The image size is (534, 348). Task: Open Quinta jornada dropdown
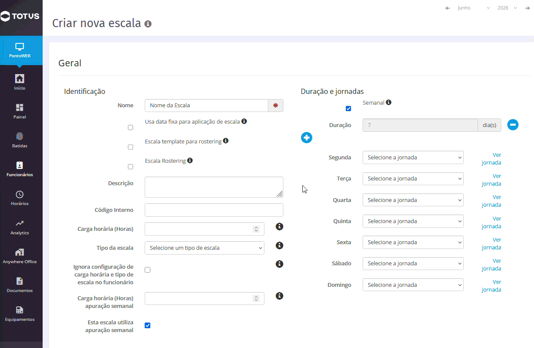point(413,221)
